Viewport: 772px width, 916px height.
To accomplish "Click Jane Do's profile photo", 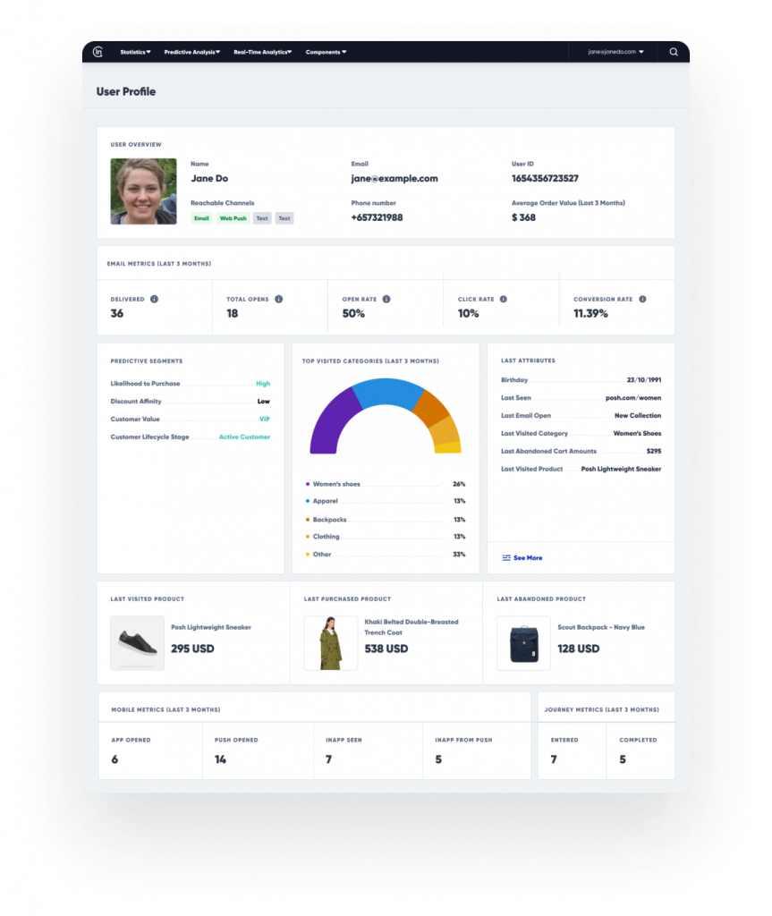I will coord(142,191).
